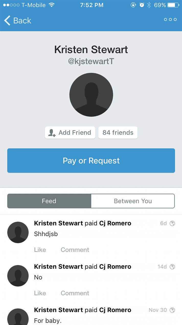
Task: Comment on the For baby payment post
Action: 75,324
